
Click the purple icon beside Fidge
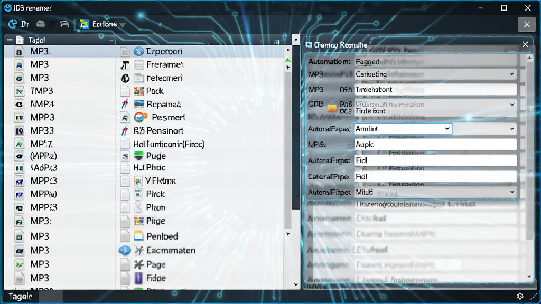click(138, 278)
